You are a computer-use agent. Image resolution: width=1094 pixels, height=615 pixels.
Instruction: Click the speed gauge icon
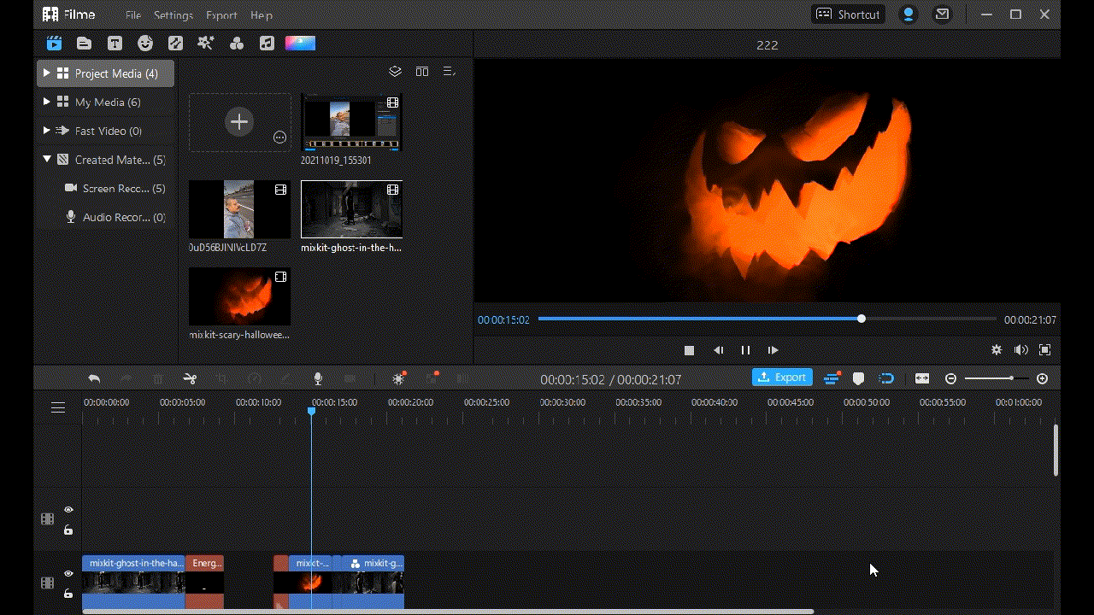coord(254,378)
